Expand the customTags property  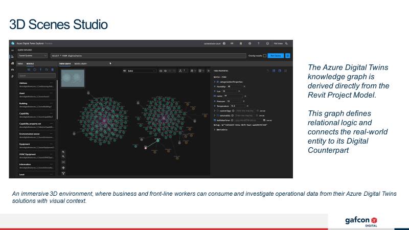click(215, 111)
